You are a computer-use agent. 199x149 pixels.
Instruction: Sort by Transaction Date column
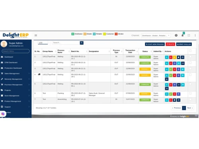pos(131,51)
